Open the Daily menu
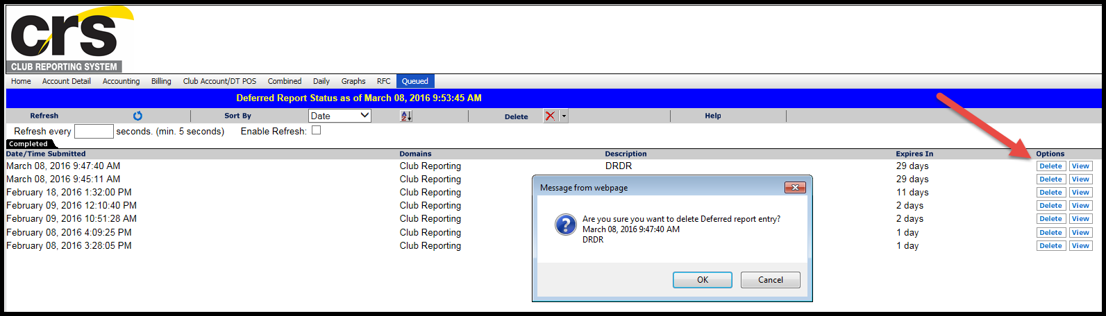The width and height of the screenshot is (1106, 316). point(321,81)
